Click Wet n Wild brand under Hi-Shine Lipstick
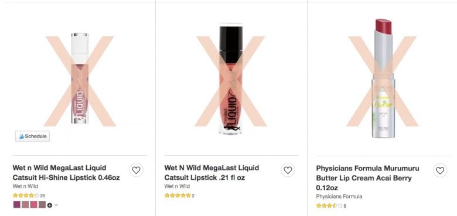 (25, 186)
